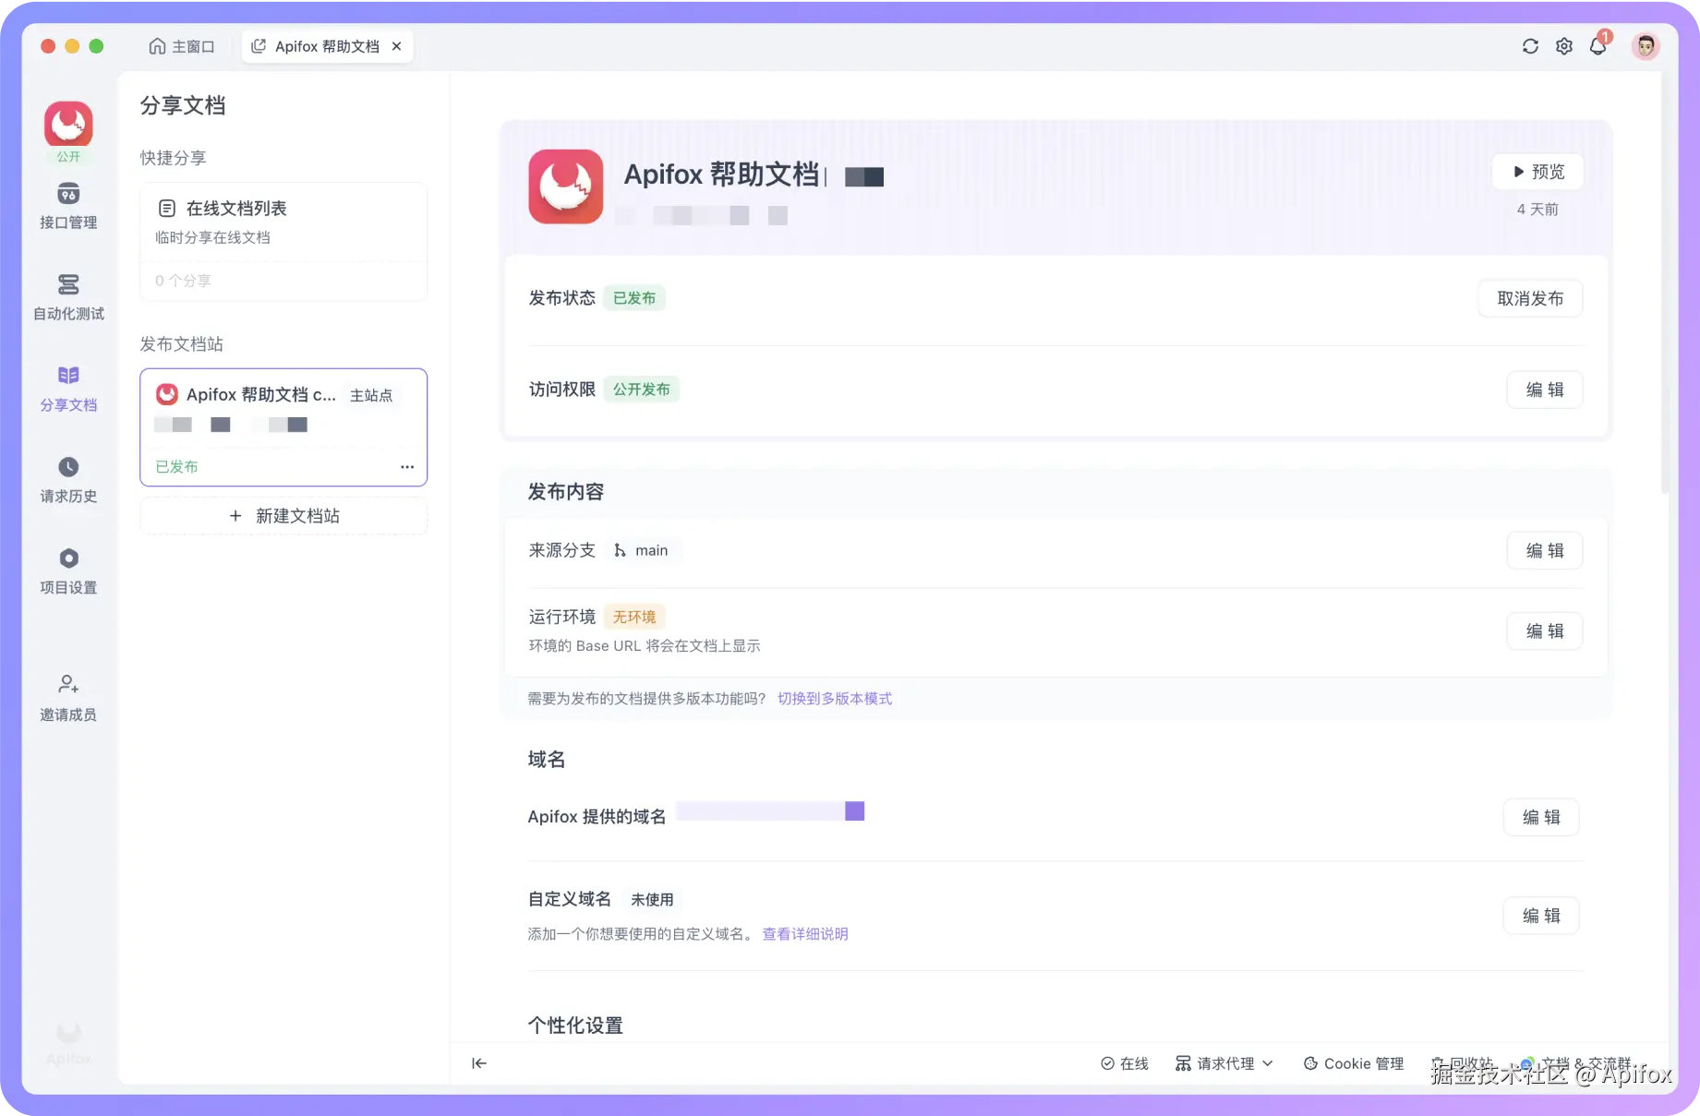
Task: Open 分享文档 from the sidebar
Action: click(67, 388)
